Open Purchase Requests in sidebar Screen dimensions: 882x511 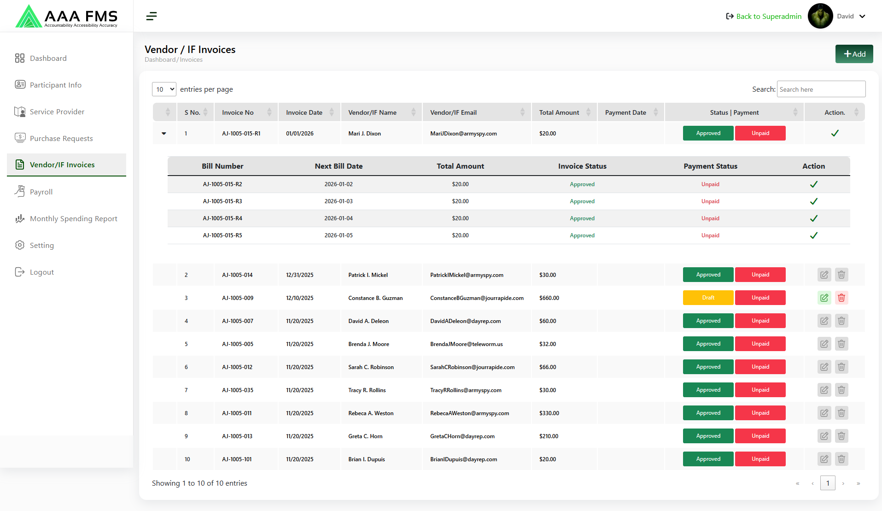[61, 139]
